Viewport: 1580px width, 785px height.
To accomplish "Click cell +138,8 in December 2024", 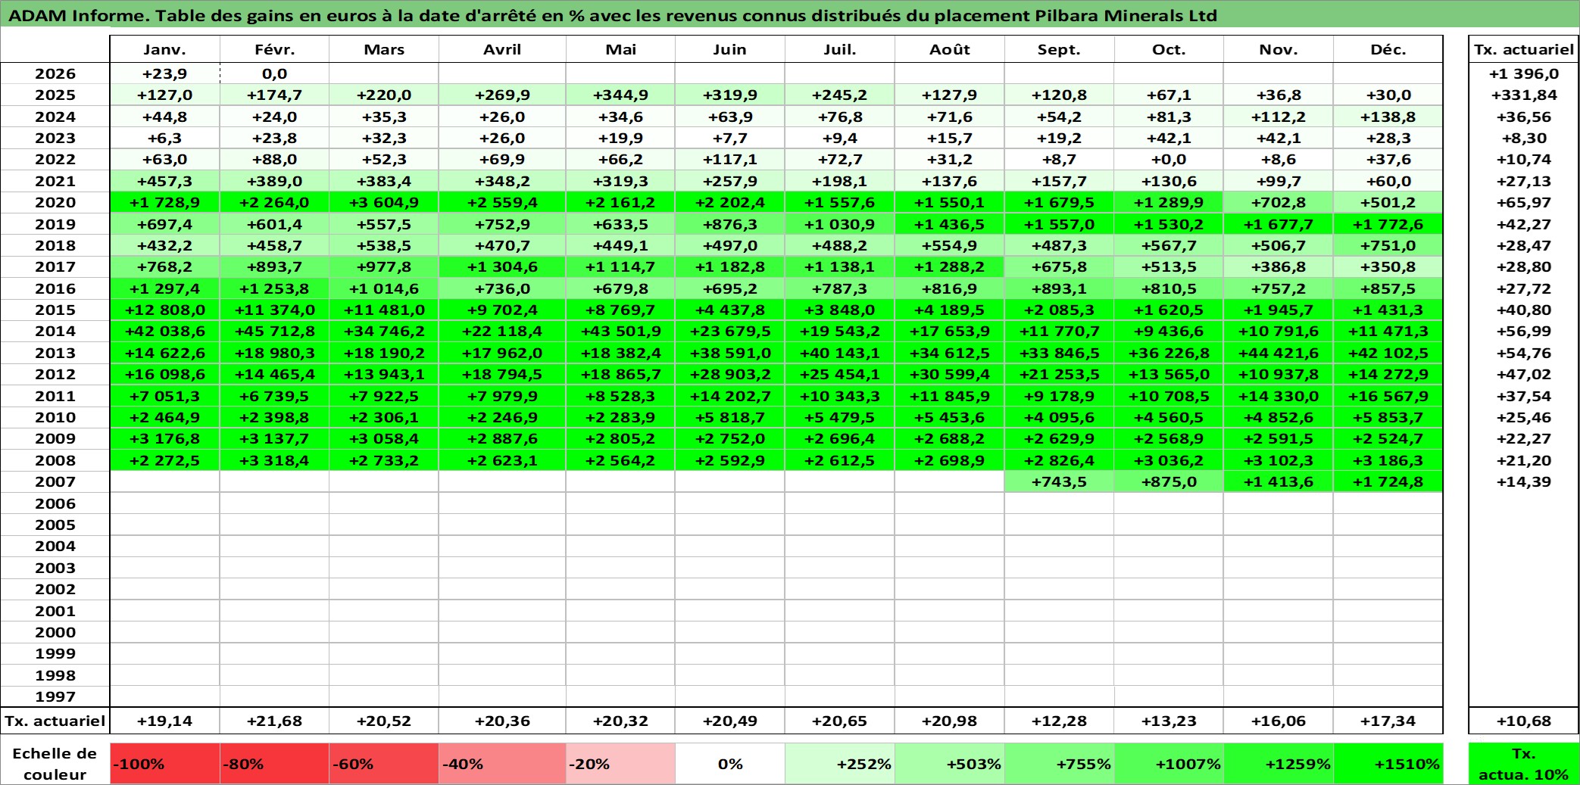I will 1388,117.
